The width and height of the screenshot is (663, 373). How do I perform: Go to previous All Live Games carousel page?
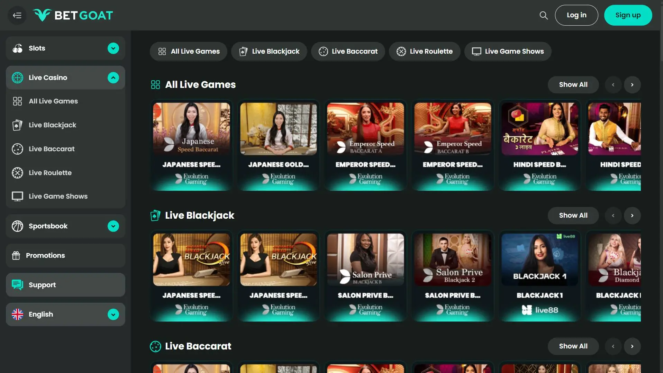pos(613,85)
